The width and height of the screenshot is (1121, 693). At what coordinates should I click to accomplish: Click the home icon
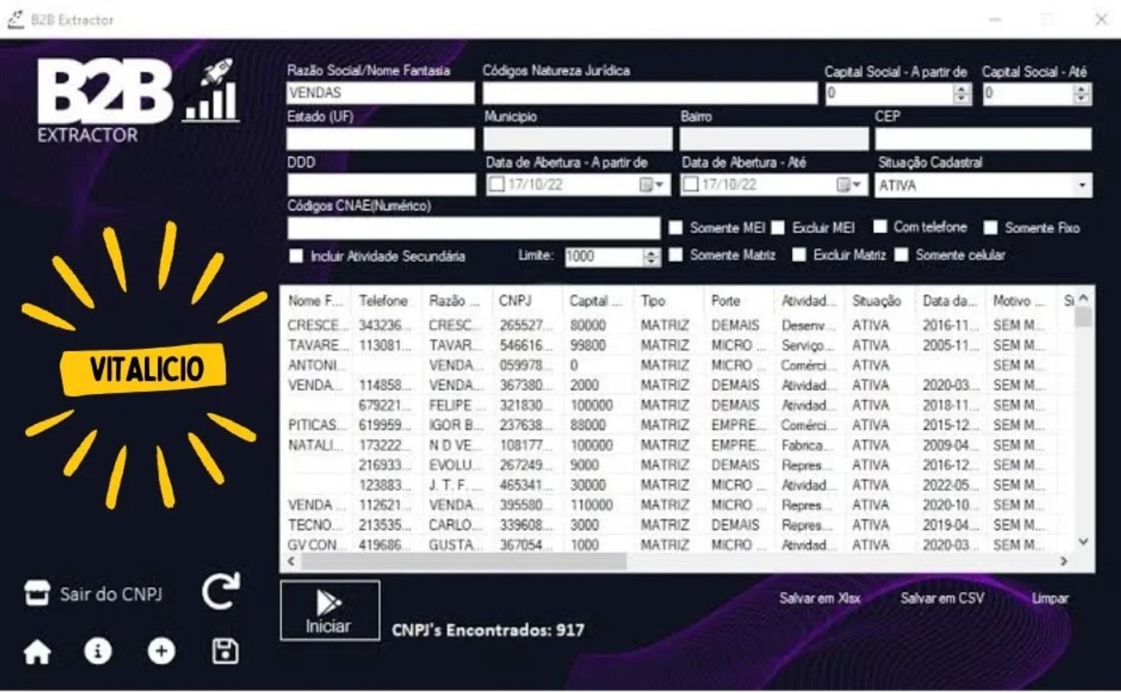click(x=37, y=652)
